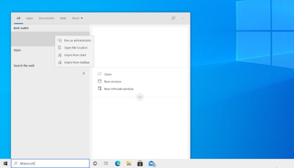This screenshot has width=294, height=168.
Task: Open Task View from the taskbar
Action: [106, 163]
